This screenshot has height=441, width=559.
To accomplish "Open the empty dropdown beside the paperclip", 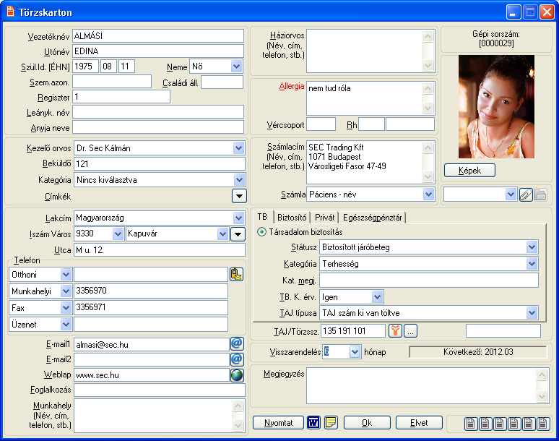I will (x=511, y=194).
